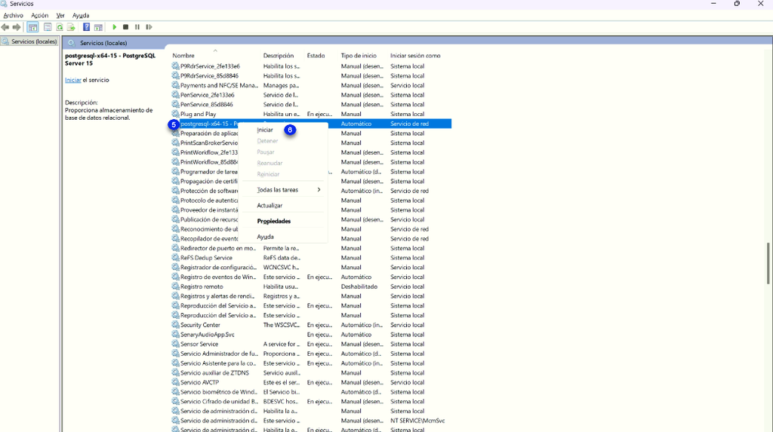Choose Ayuda in the context menu
Screen dimensions: 773x432
283,237
